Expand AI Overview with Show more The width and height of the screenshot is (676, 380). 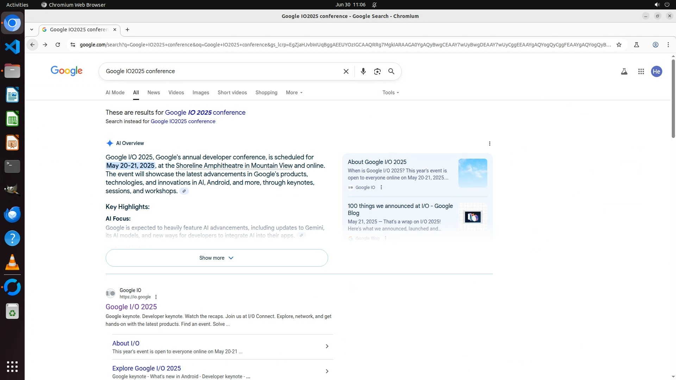pyautogui.click(x=217, y=258)
